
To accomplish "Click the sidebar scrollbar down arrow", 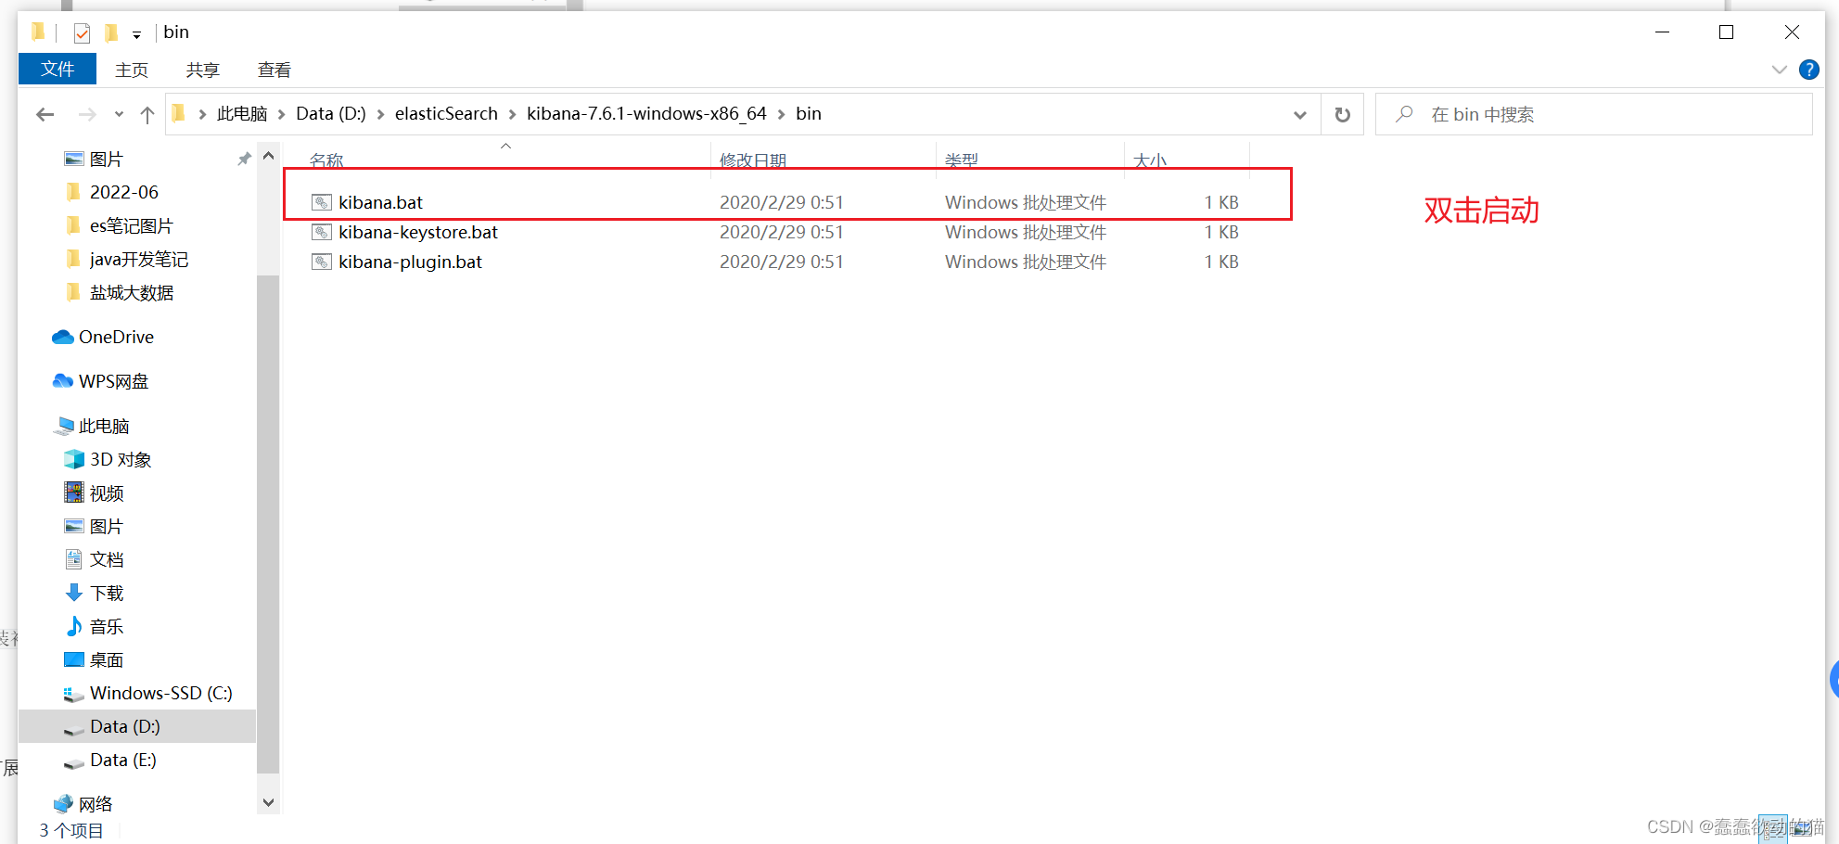I will (x=268, y=803).
